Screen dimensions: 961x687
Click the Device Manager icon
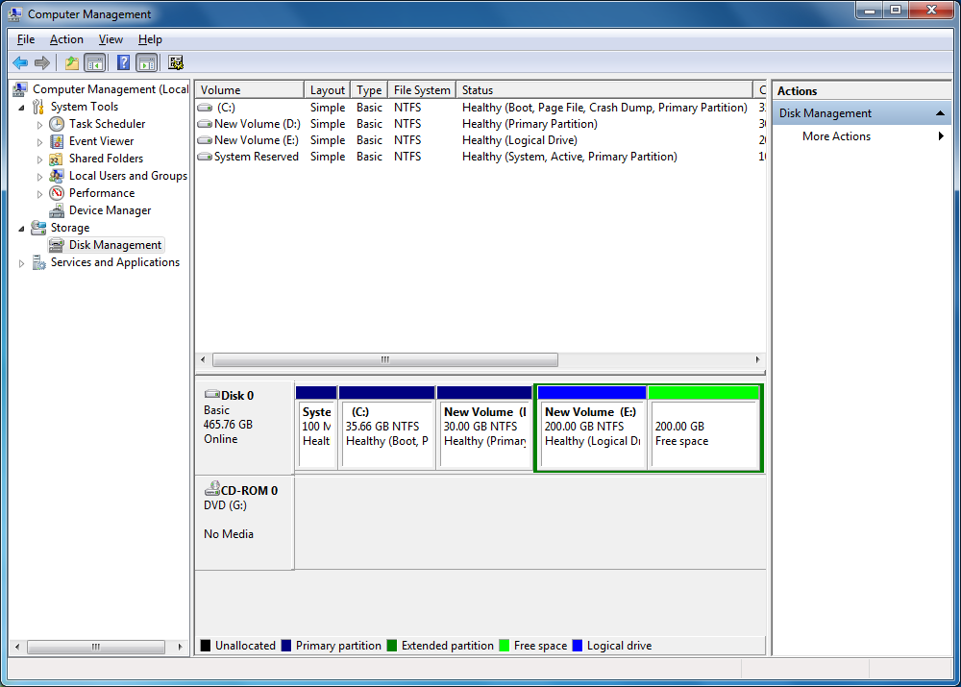pyautogui.click(x=57, y=210)
